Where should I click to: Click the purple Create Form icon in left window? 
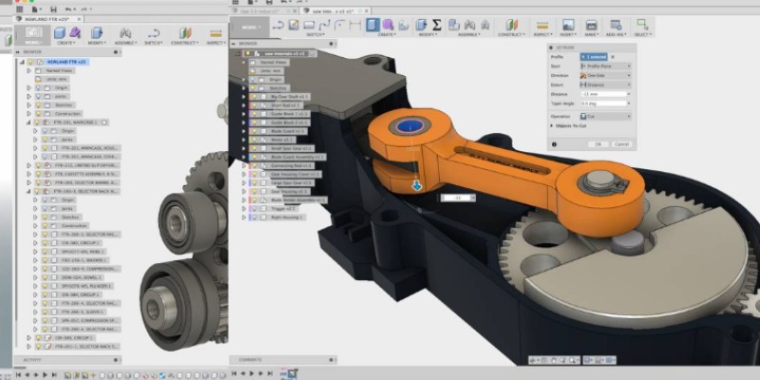(x=75, y=32)
